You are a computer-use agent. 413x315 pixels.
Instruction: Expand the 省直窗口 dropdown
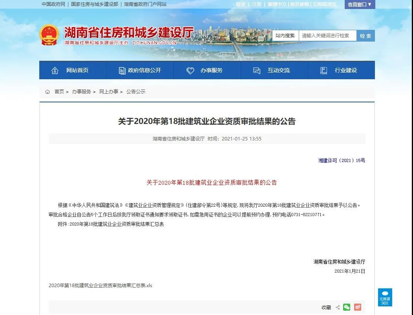pyautogui.click(x=360, y=4)
